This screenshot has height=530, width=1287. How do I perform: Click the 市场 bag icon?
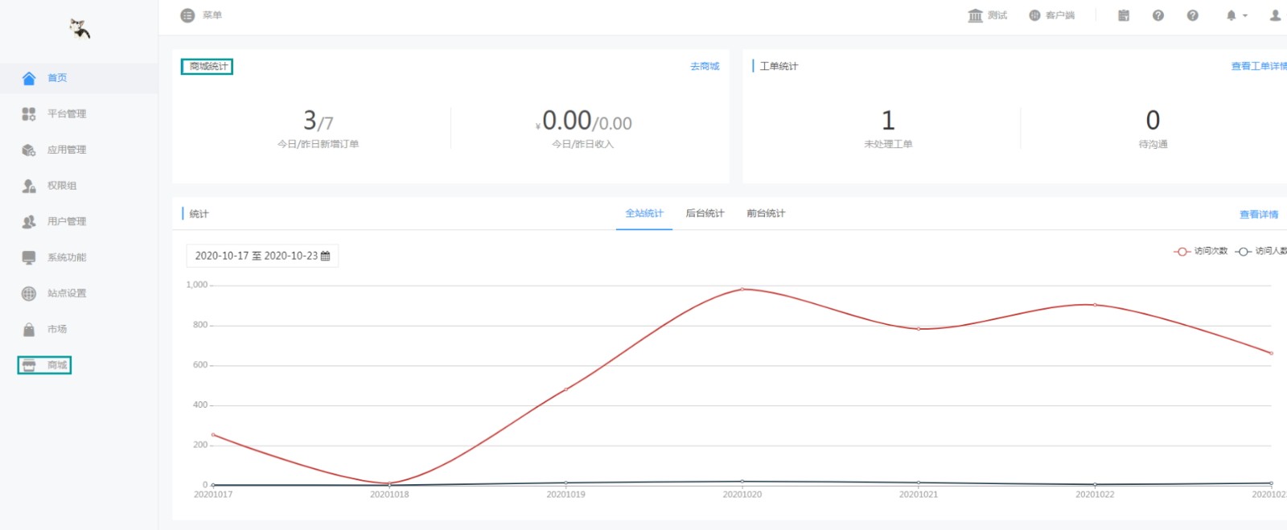pos(29,330)
